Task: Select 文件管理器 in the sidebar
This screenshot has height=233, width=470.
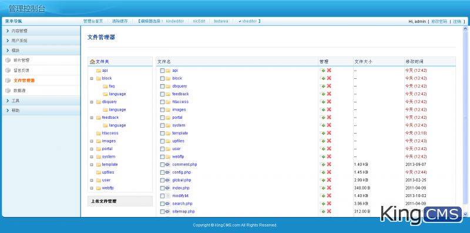Action: click(24, 81)
